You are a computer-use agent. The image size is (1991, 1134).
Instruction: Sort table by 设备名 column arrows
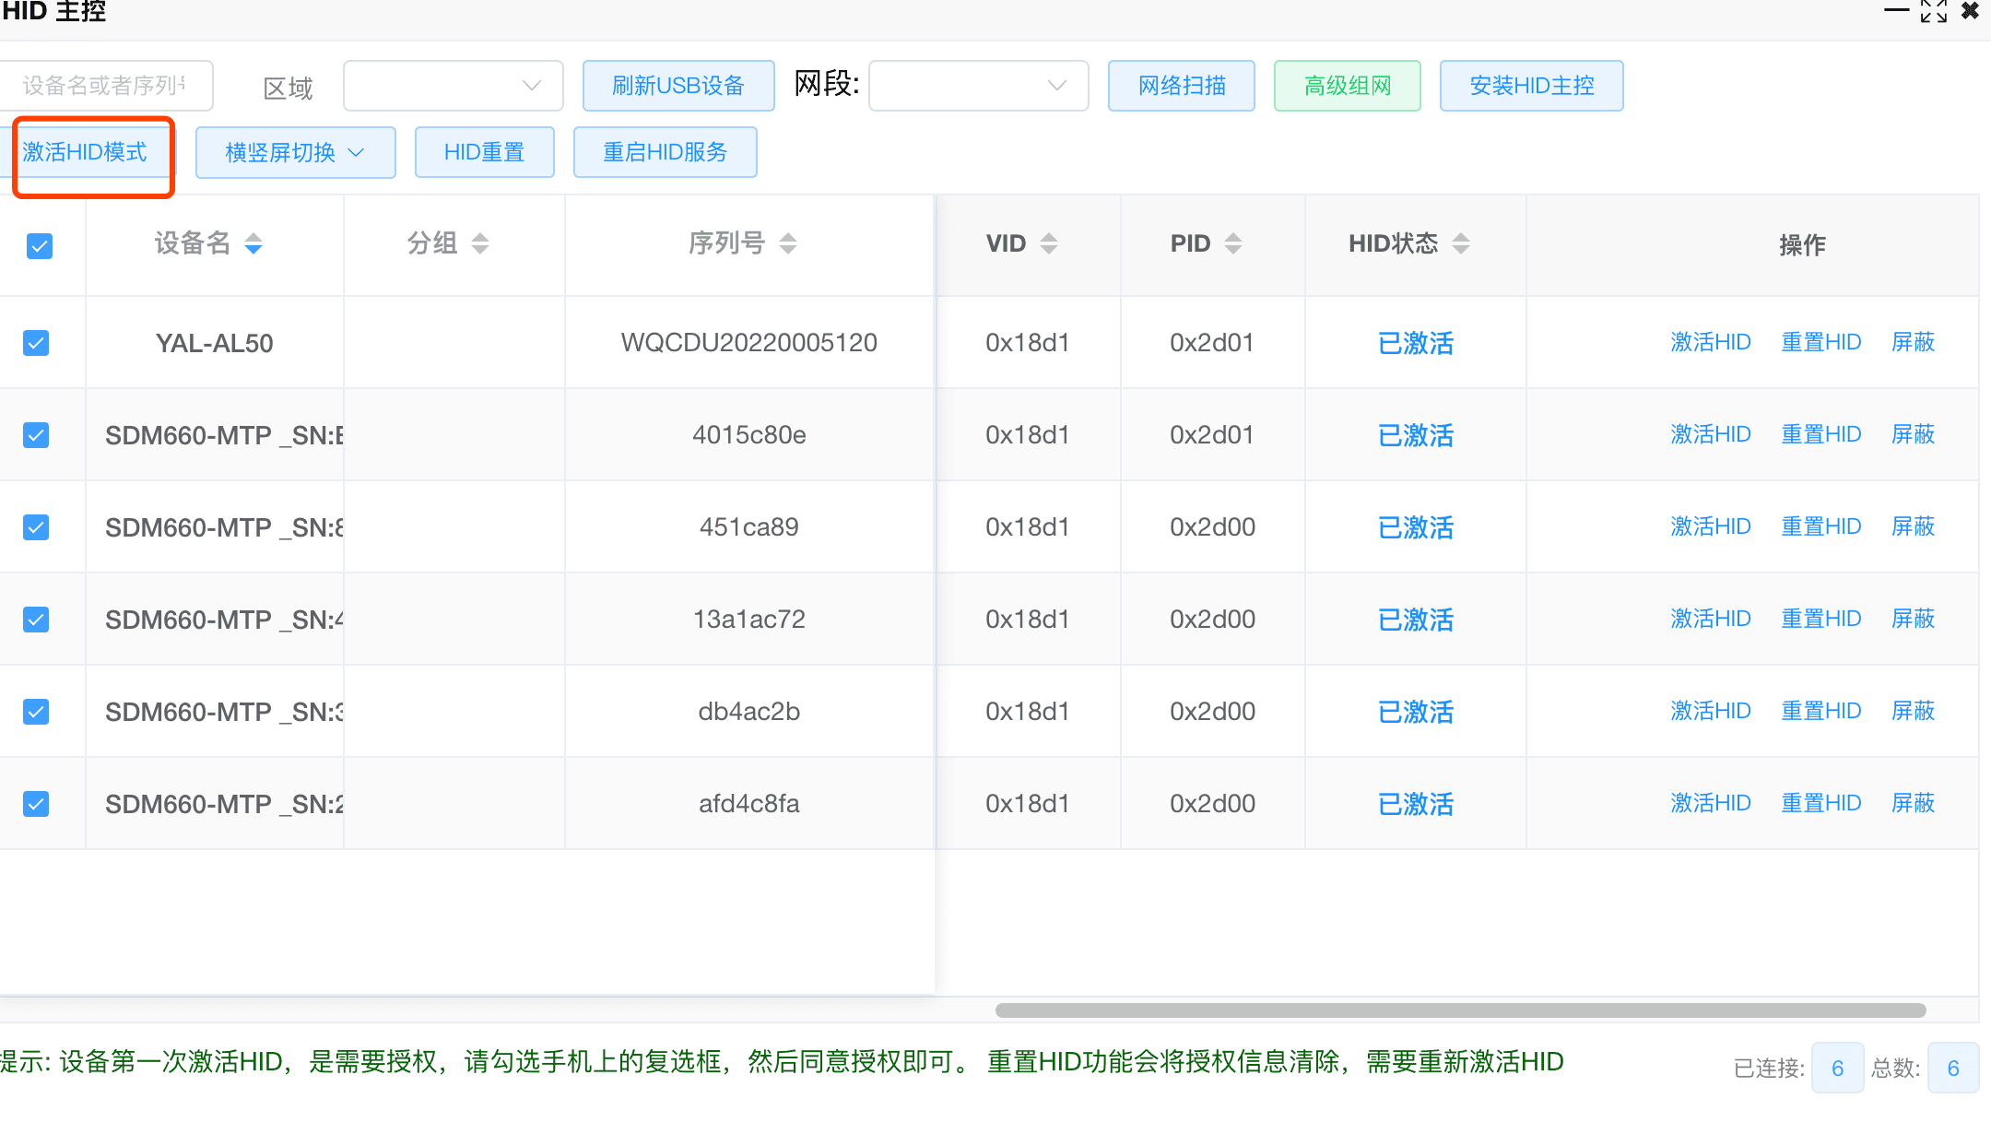click(253, 243)
